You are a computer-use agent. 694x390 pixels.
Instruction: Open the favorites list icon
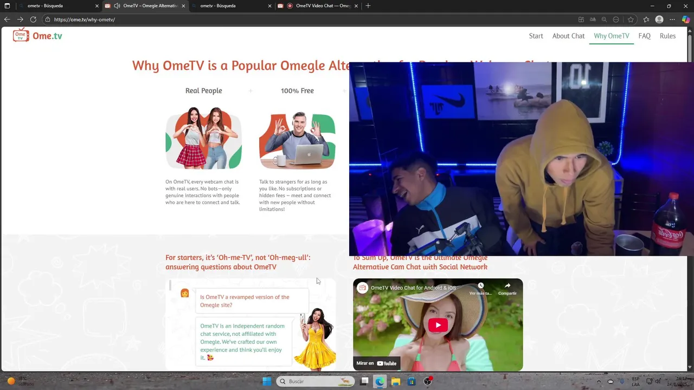coord(646,19)
